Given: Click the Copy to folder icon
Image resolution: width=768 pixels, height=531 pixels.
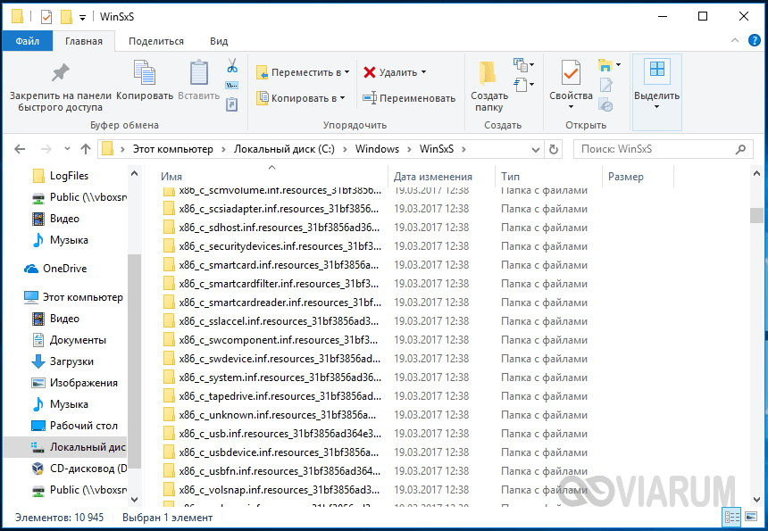Looking at the screenshot, I should point(262,98).
